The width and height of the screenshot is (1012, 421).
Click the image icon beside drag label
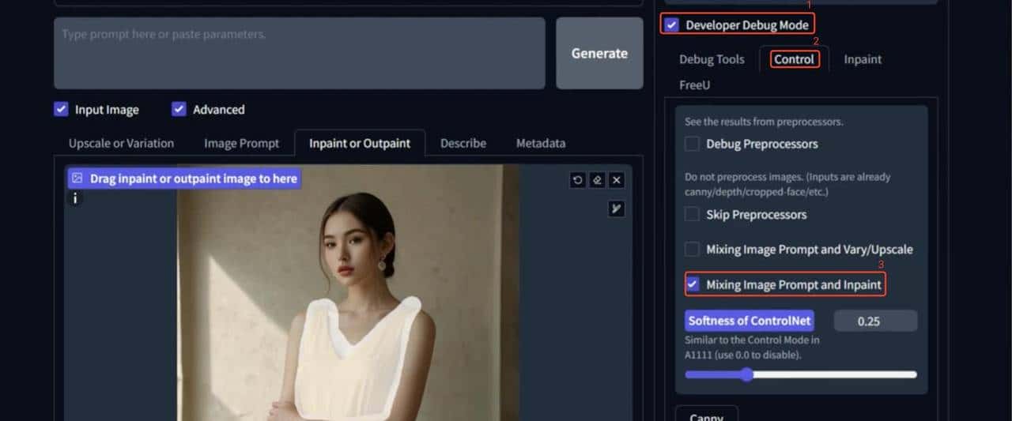(77, 179)
